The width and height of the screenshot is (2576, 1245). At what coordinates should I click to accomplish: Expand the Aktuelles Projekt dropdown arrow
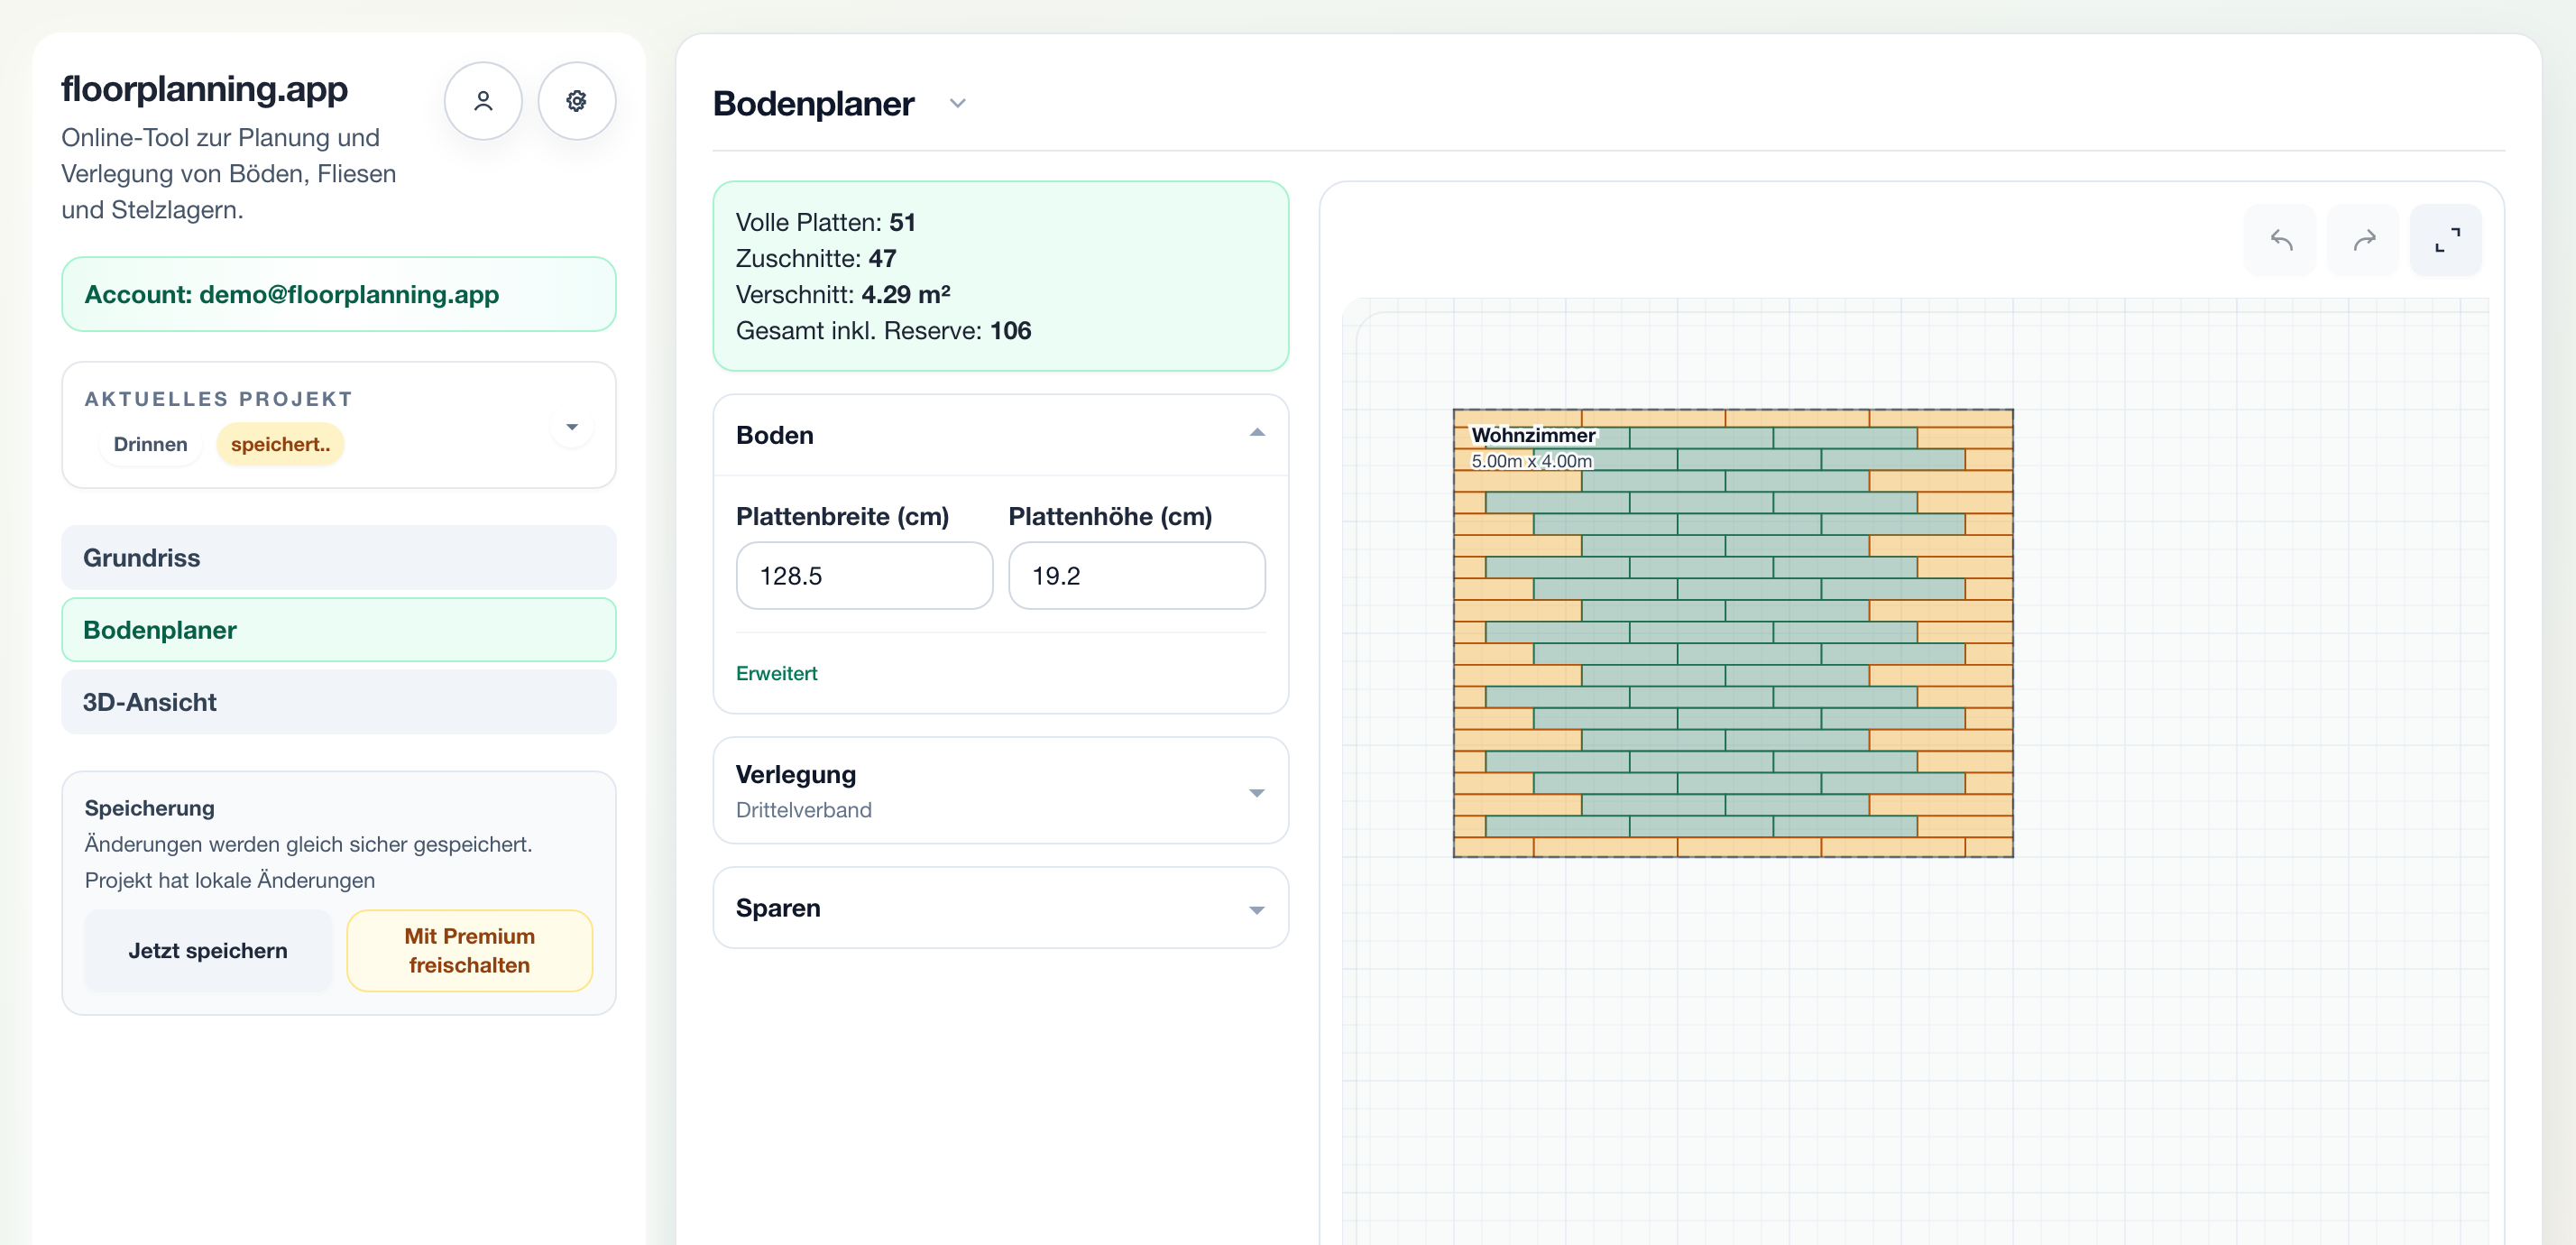click(x=572, y=427)
